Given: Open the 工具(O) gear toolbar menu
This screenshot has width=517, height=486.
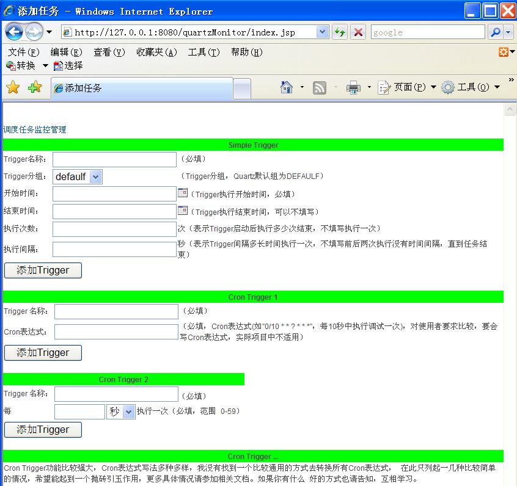Looking at the screenshot, I should [x=471, y=87].
